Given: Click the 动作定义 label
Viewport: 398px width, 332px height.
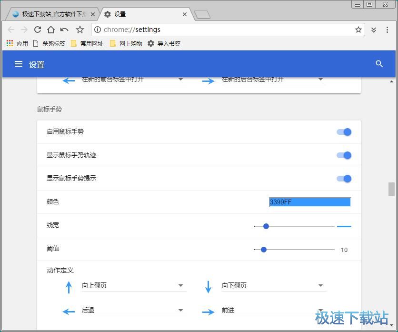Looking at the screenshot, I should (x=60, y=270).
